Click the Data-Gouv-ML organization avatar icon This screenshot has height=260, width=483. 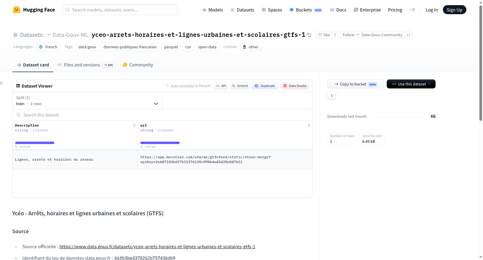coord(49,35)
